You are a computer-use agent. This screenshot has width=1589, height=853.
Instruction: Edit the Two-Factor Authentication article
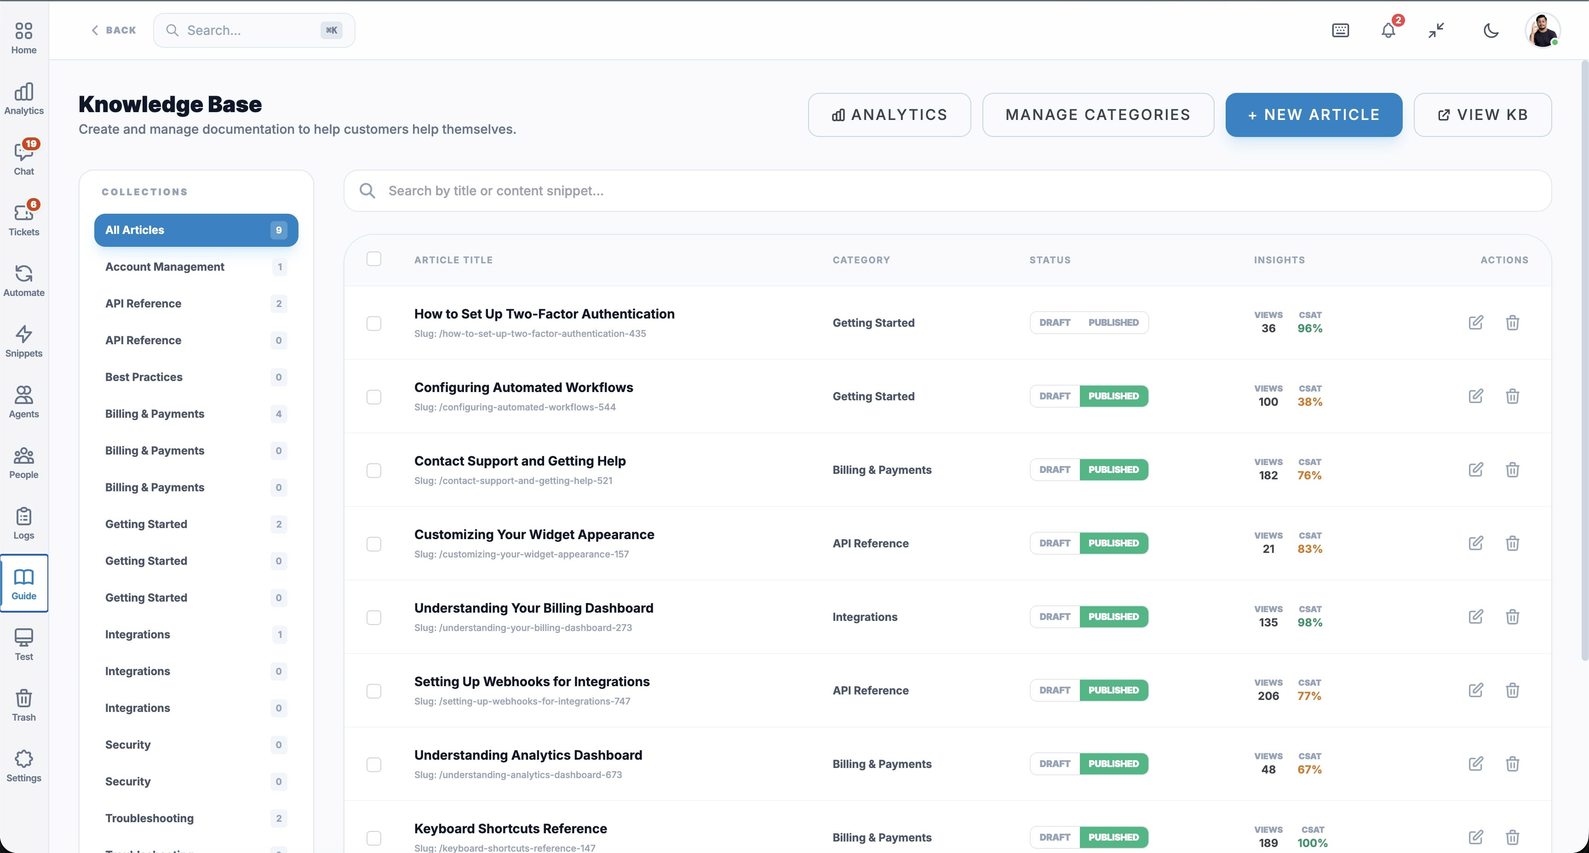click(x=1475, y=322)
